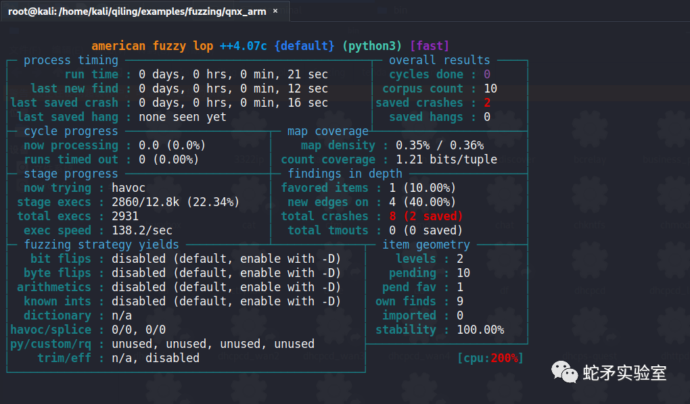The width and height of the screenshot is (690, 404).
Task: Click the 'saved hangs' label
Action: pyautogui.click(x=426, y=117)
